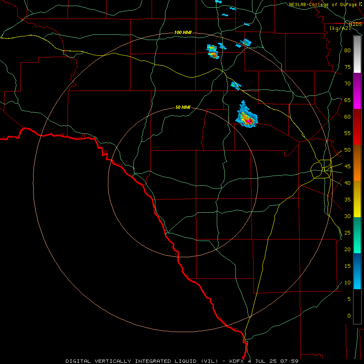Viewport: 364px width, 364px height.
Task: Click the green-blue echo on the 100 NMI ring
Action: coord(245,42)
